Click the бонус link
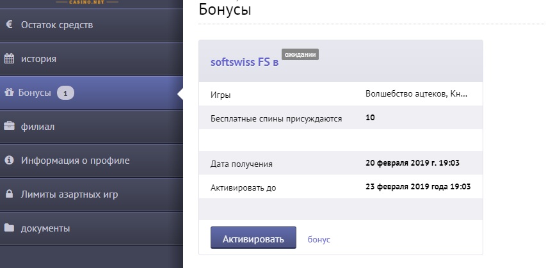Image resolution: width=546 pixels, height=268 pixels. tap(319, 239)
